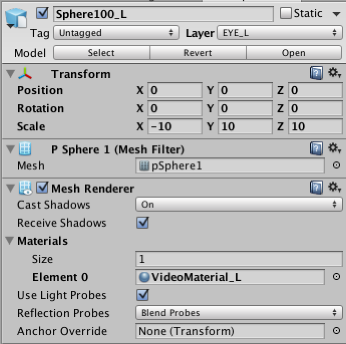Viewport: 346px width, 344px height.
Task: Click the Materials Size field
Action: pyautogui.click(x=239, y=259)
